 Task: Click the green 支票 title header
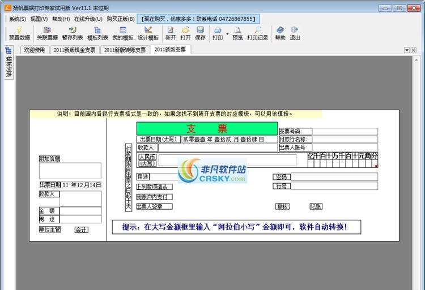tap(207, 129)
